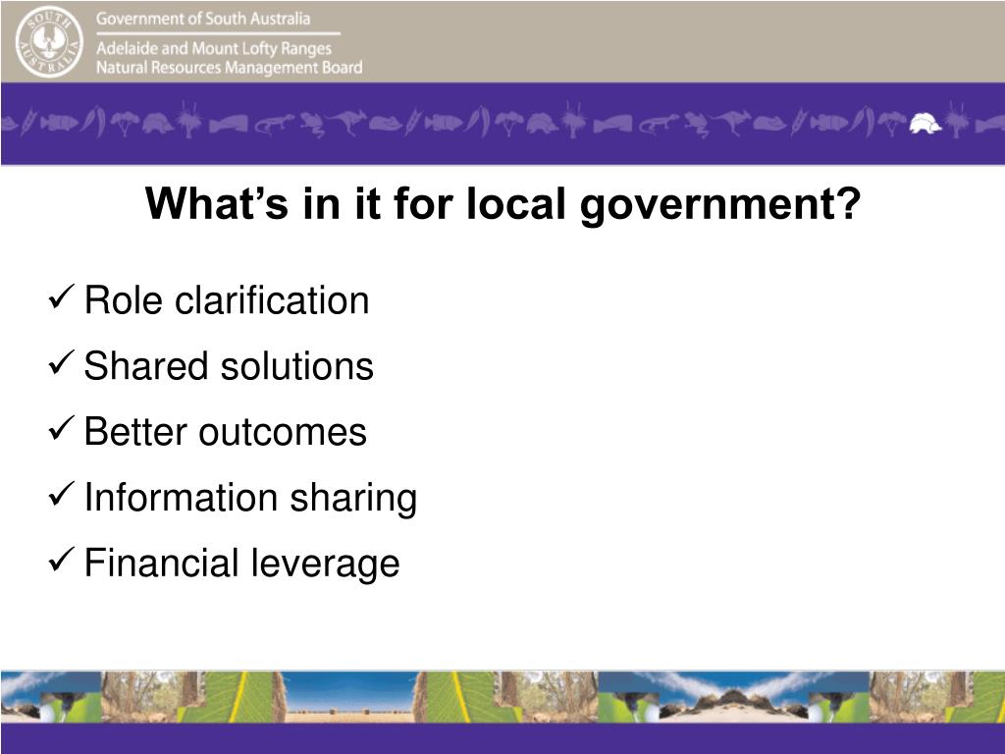
Task: Click the hay bale field photo in footer strip
Action: coord(349,698)
